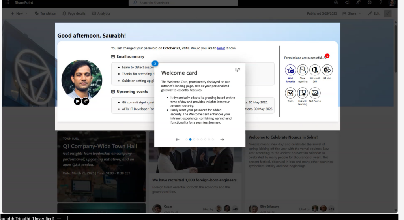Click the large Saurabh profile photo
404x220 pixels.
point(82,80)
